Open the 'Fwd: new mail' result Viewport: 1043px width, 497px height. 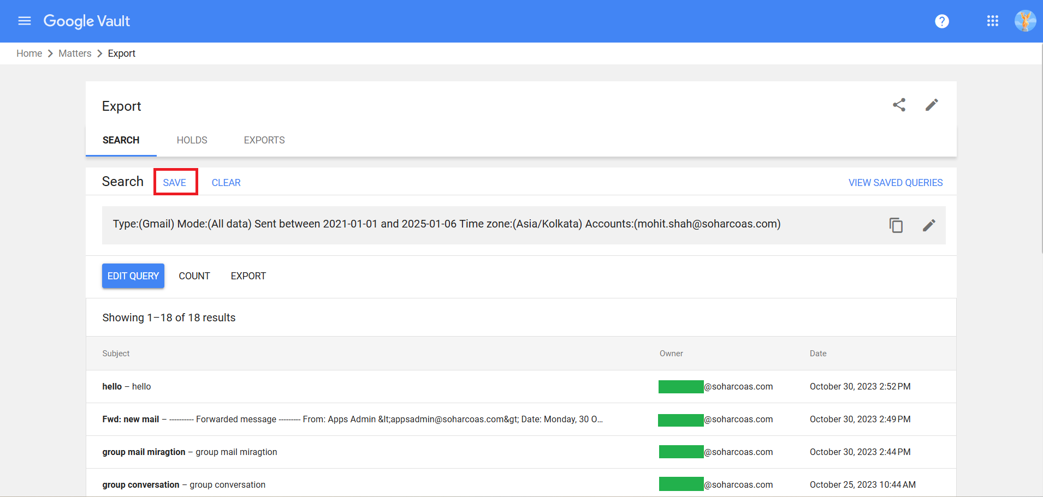(x=521, y=420)
